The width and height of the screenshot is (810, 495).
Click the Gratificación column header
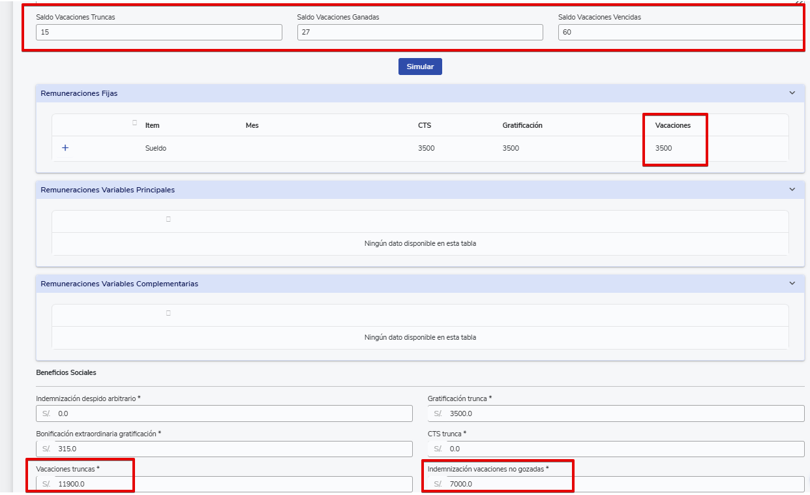pos(522,125)
